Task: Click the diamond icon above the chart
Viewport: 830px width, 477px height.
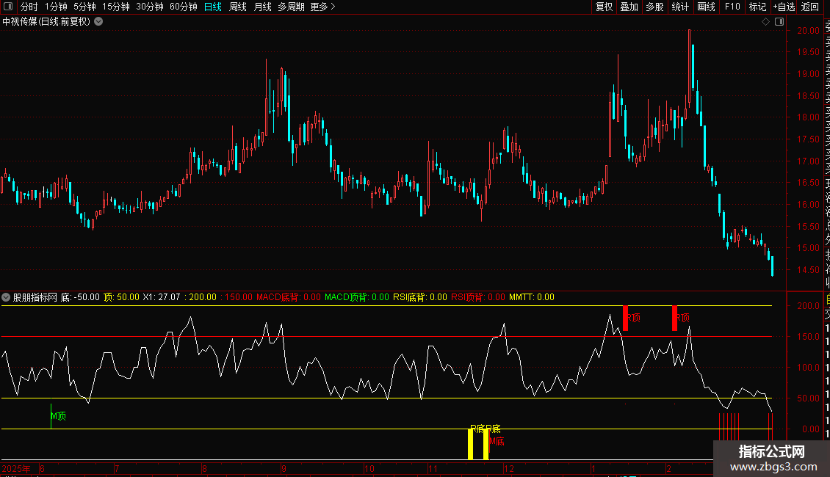Action: (765, 22)
